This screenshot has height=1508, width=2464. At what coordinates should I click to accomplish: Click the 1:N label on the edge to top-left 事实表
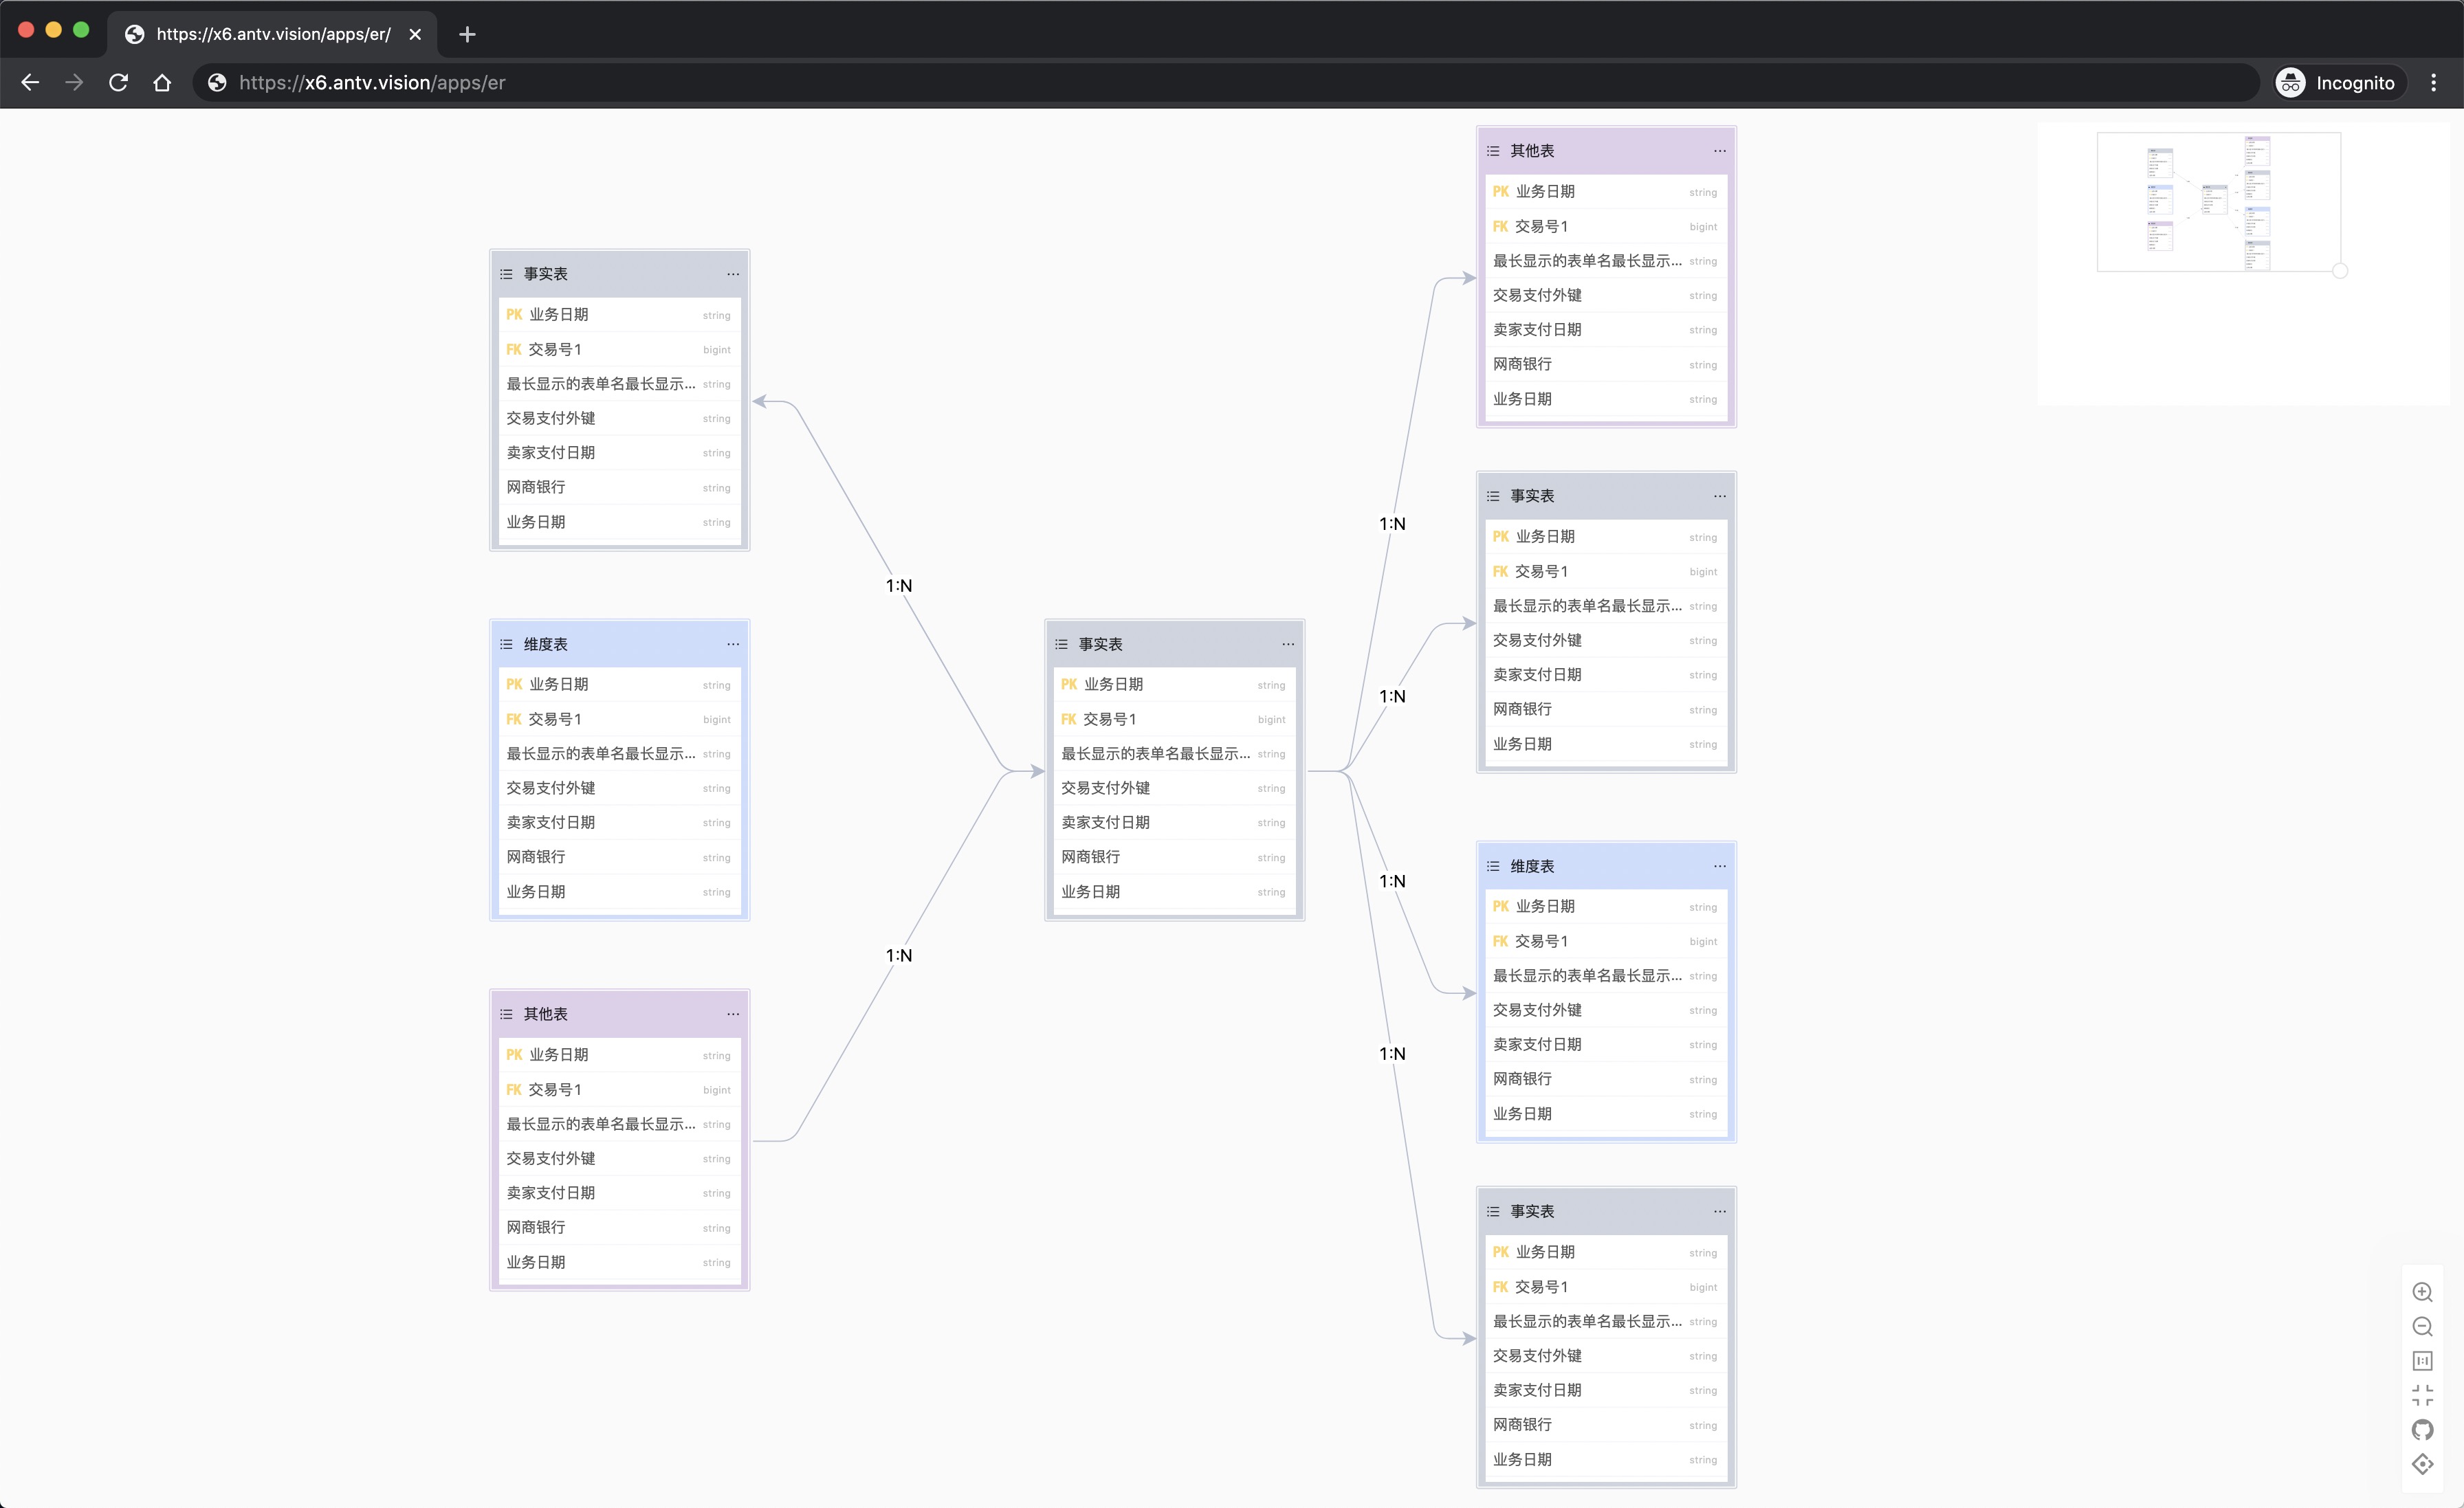coord(899,586)
